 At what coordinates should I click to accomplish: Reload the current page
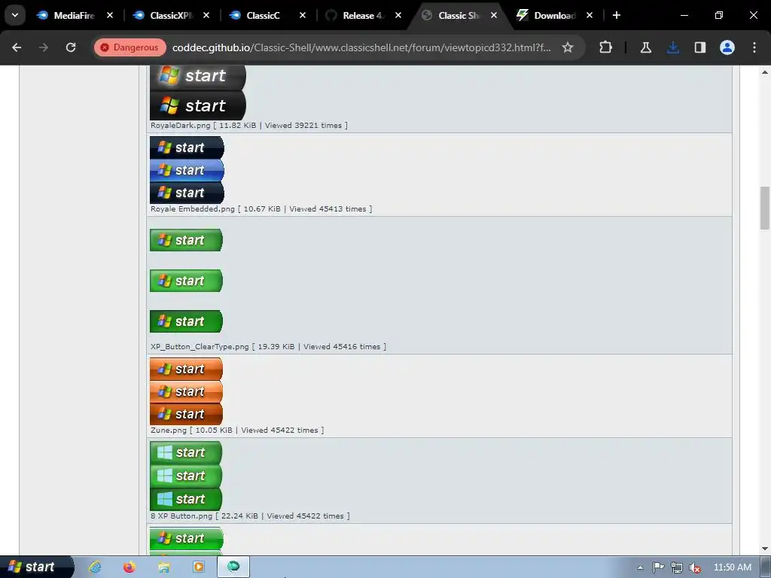click(x=71, y=47)
